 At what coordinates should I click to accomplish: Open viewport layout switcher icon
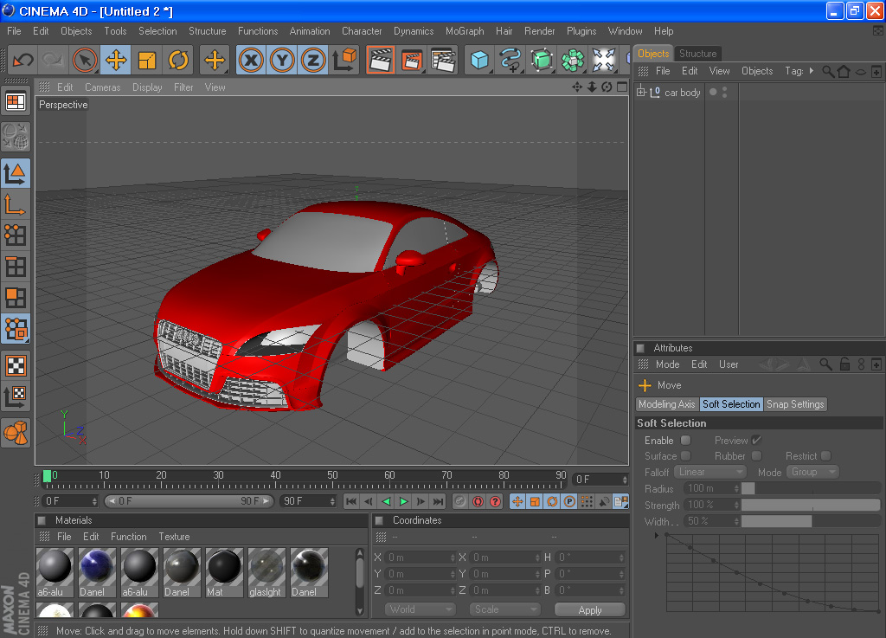[16, 102]
